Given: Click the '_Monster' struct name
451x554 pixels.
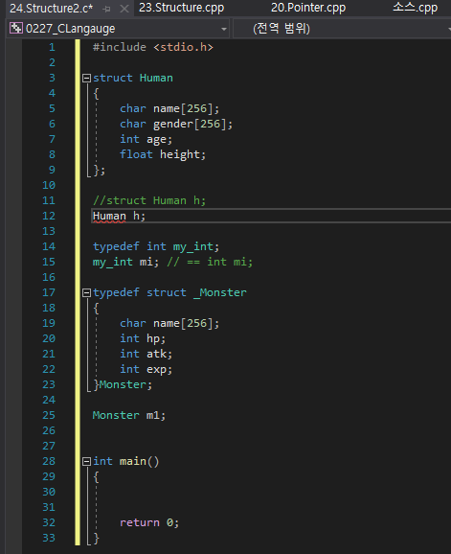Looking at the screenshot, I should [220, 293].
